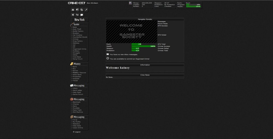
Task: Open Auto Theft from Game menu
Action: click(77, 29)
